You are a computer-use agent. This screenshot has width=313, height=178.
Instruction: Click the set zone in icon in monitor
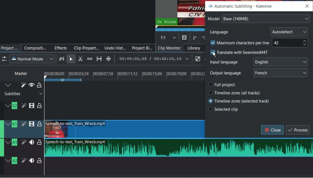pos(195,37)
